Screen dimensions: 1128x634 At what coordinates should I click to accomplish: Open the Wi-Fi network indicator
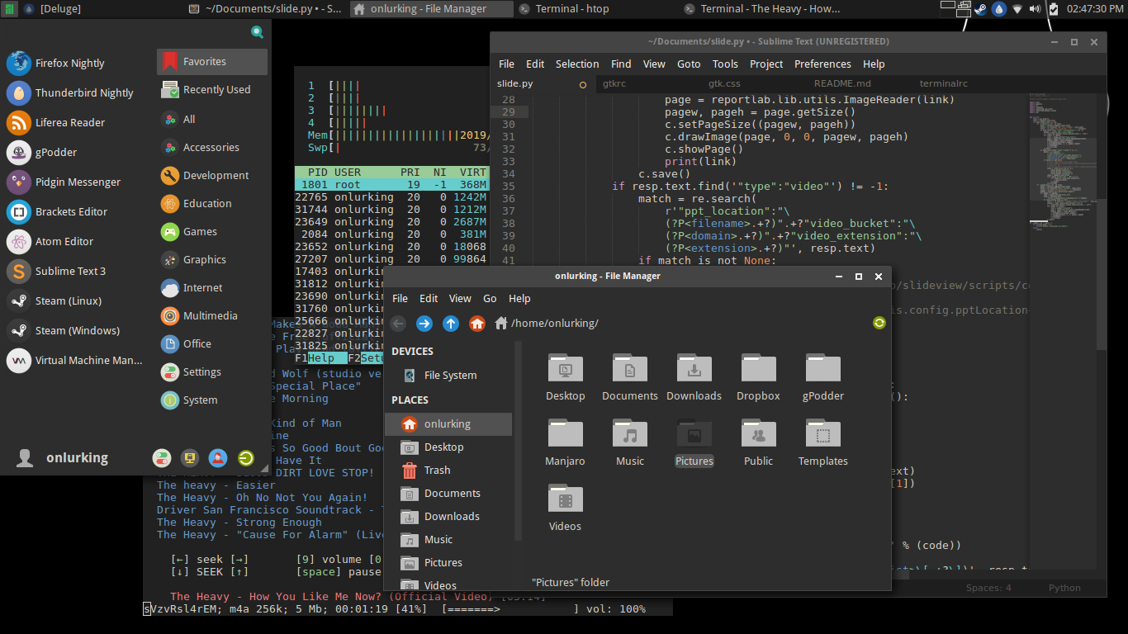[x=1017, y=9]
